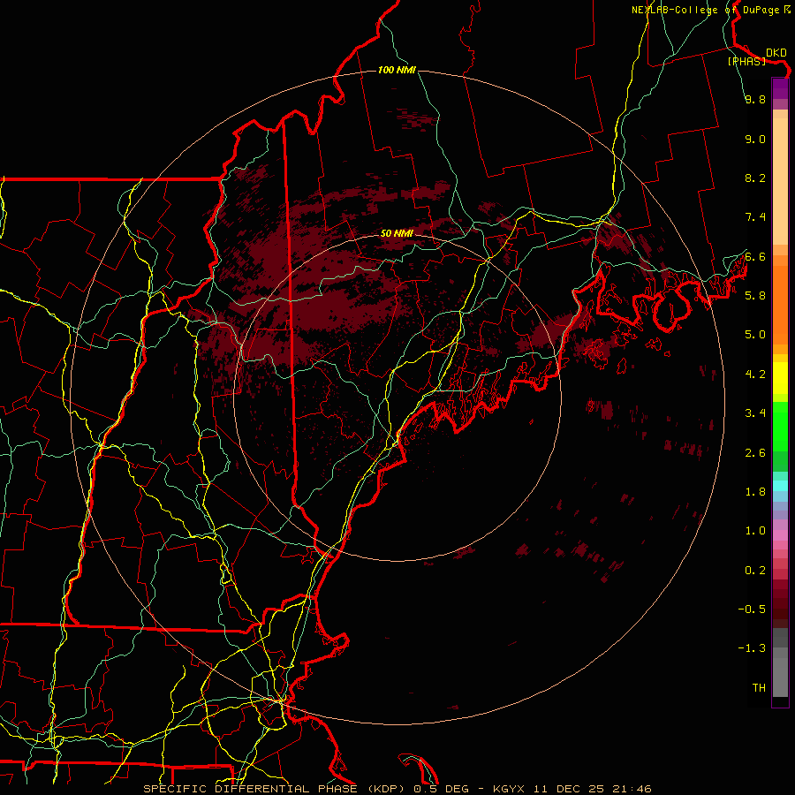Click the 0.2 color scale value
Image resolution: width=795 pixels, height=795 pixels.
(x=755, y=571)
